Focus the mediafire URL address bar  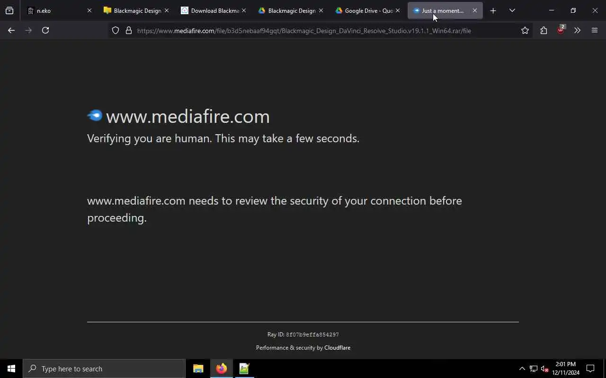click(304, 31)
